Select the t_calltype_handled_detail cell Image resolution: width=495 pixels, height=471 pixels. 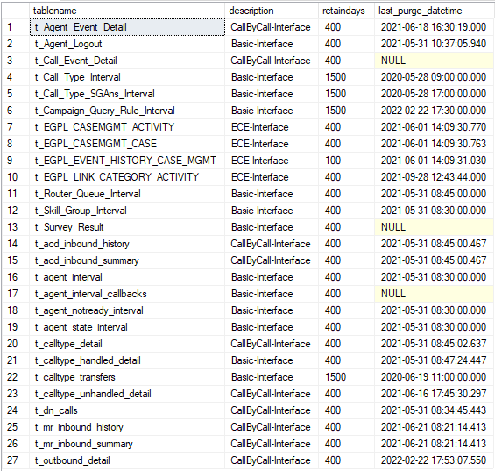click(x=127, y=360)
